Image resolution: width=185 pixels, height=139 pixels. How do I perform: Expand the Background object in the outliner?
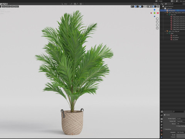tap(165, 10)
